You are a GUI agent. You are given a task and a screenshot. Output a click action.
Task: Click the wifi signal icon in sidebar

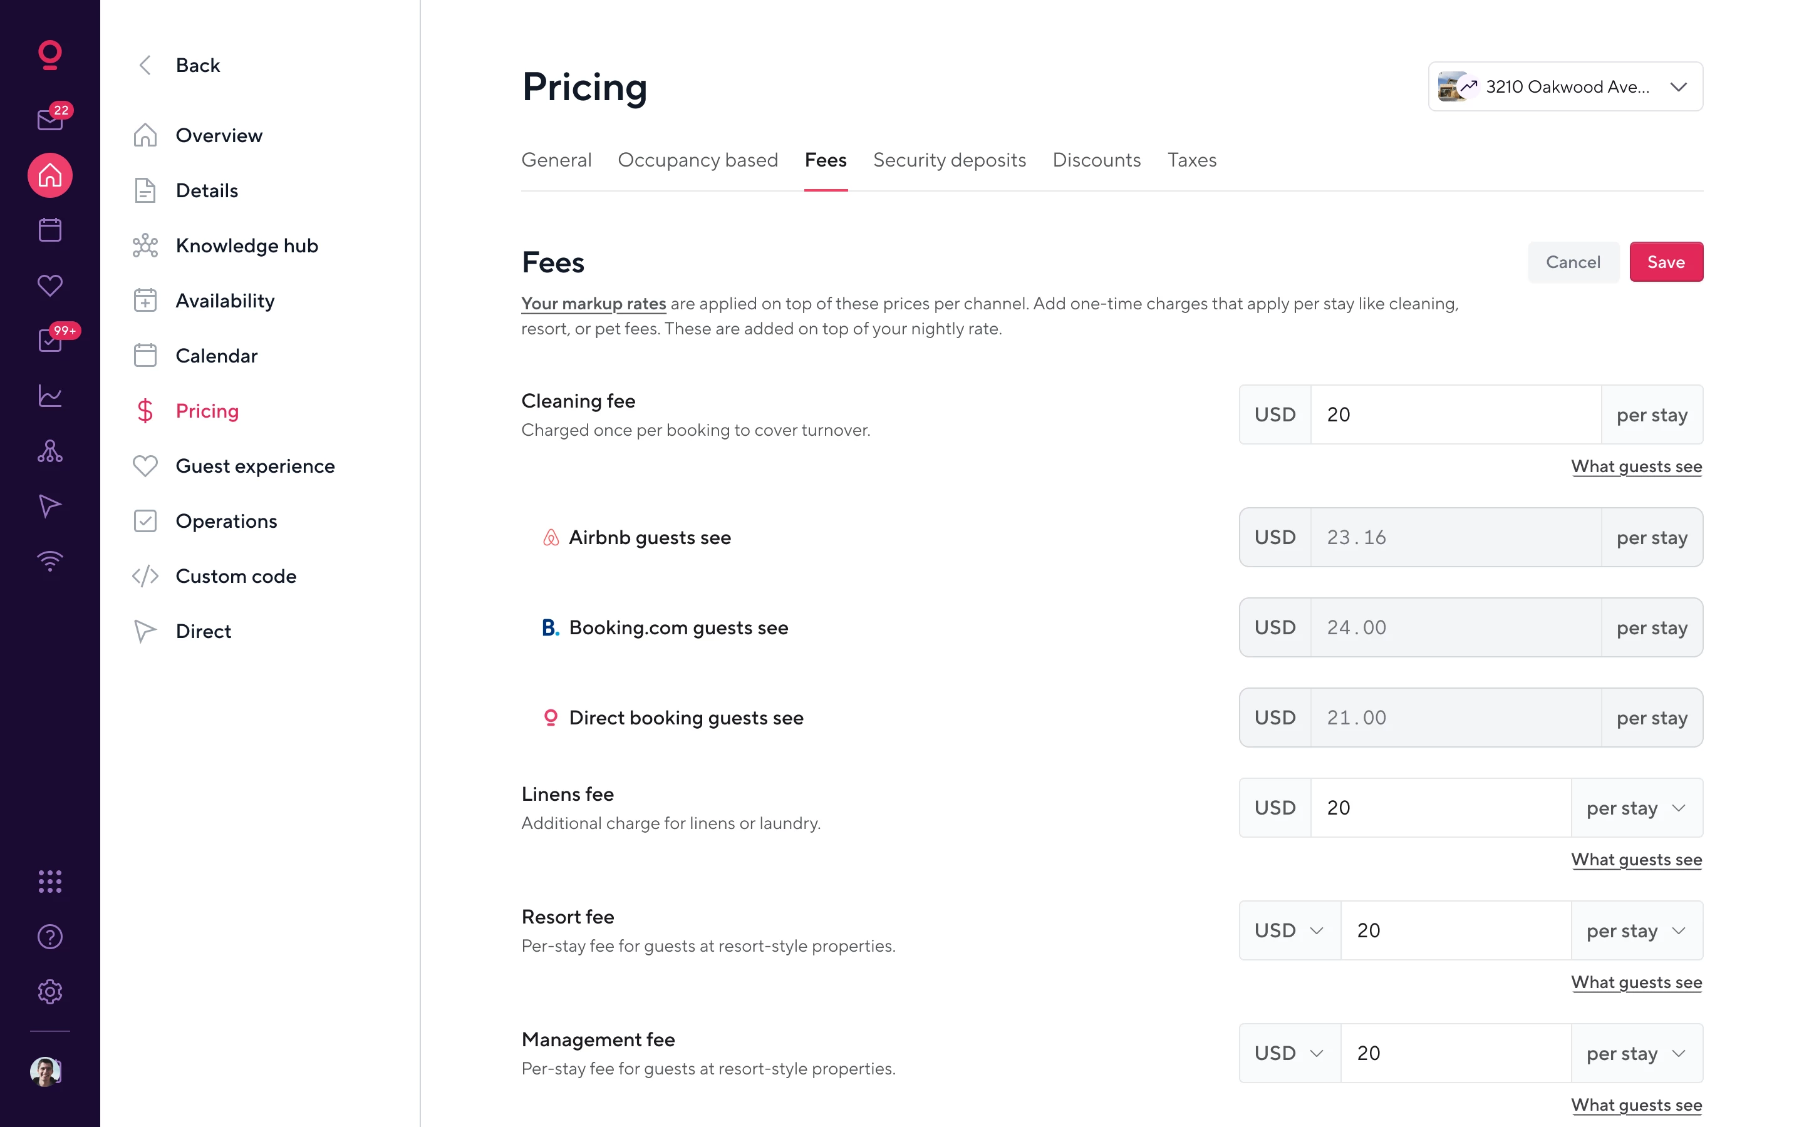50,560
